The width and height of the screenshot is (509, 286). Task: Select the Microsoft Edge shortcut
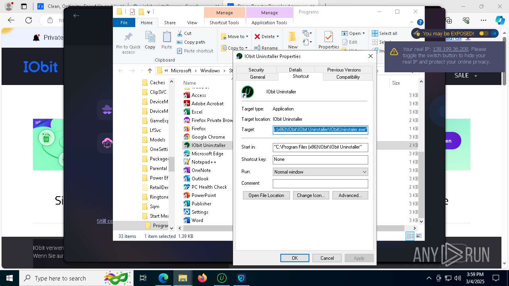pyautogui.click(x=204, y=154)
